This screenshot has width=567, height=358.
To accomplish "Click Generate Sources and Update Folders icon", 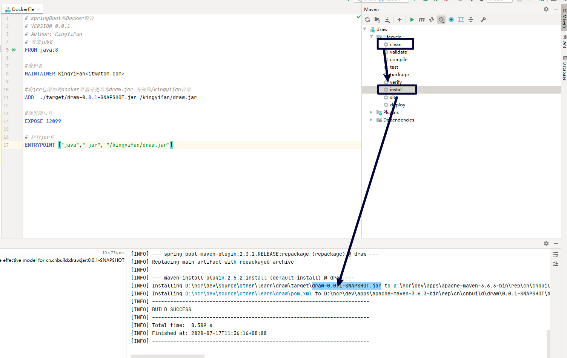I will click(x=377, y=20).
